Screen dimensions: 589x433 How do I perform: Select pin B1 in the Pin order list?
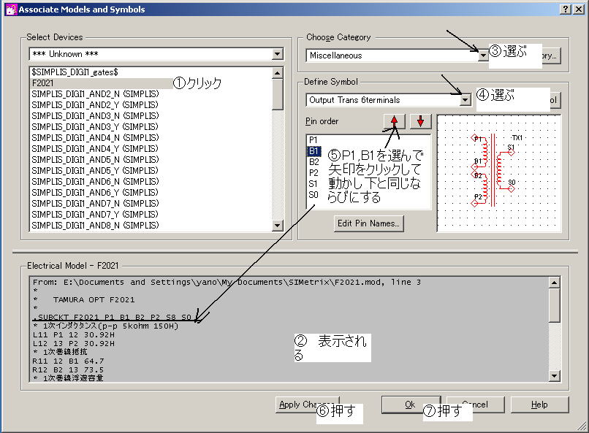pos(313,151)
